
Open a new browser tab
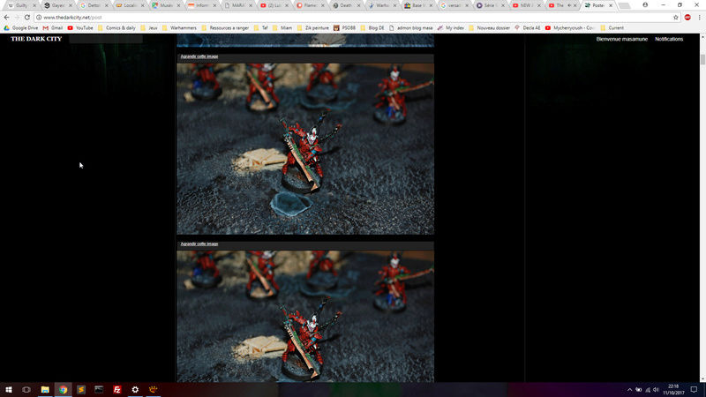coord(625,5)
